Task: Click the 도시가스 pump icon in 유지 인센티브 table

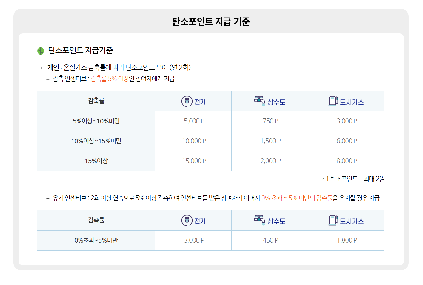Action: 333,220
